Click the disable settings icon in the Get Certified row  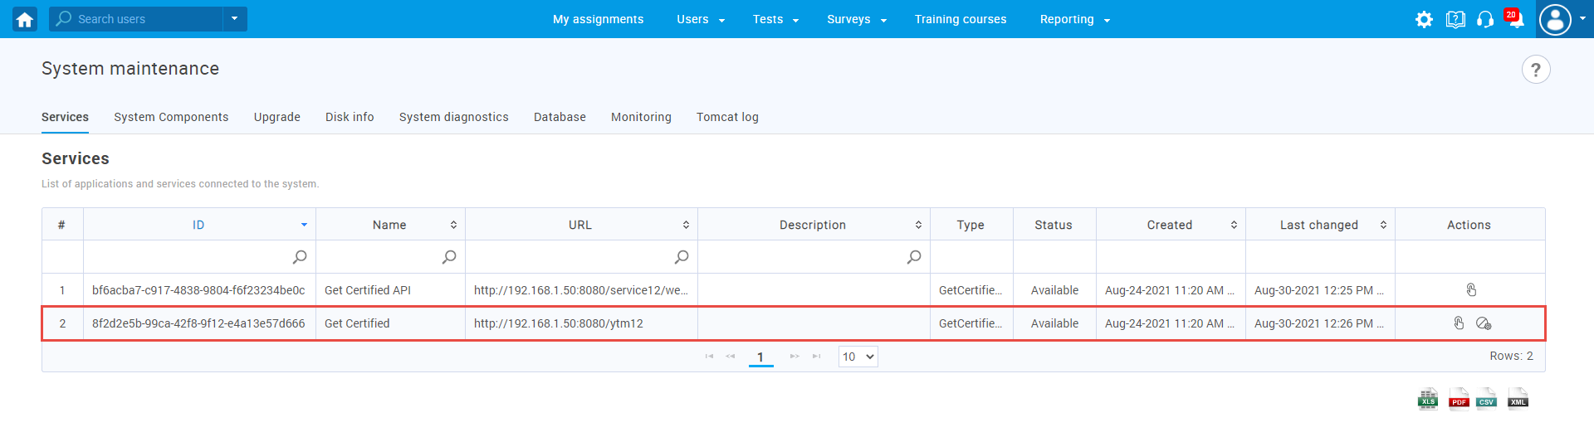point(1484,323)
